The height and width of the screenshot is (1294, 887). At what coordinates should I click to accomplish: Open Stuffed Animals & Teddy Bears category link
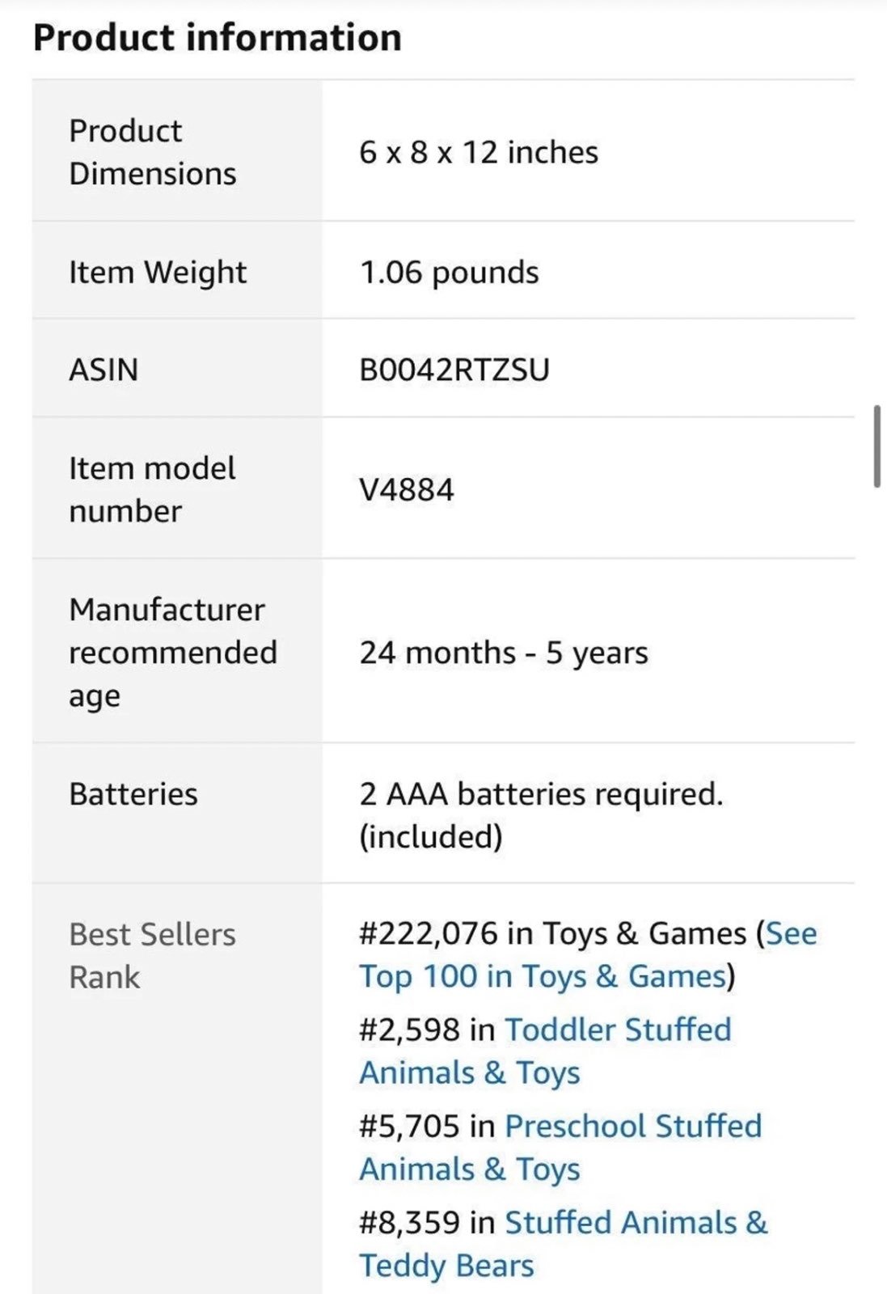564,1243
